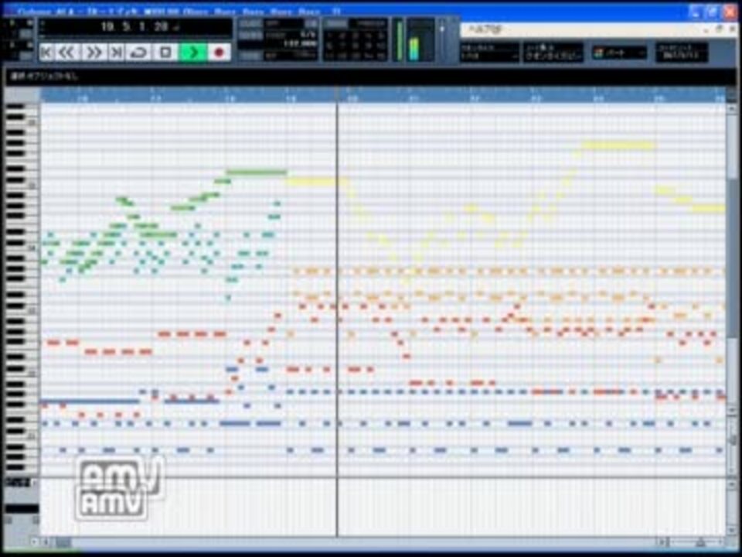742x557 pixels.
Task: Fast forward with the double right arrow button
Action: (x=94, y=52)
